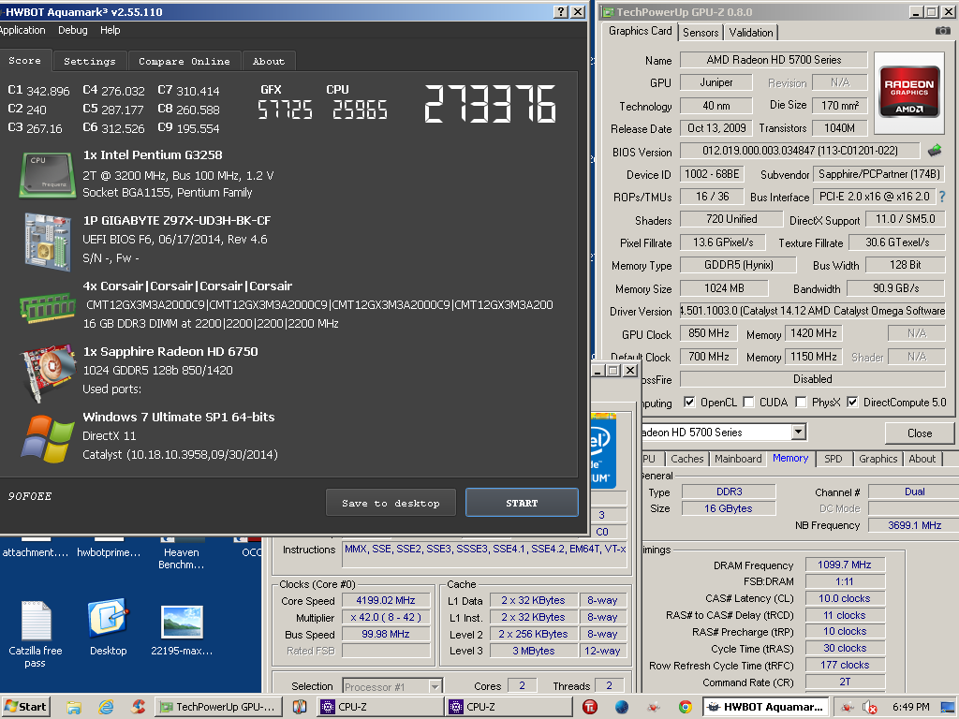Click the DRAM Frequency value 1099.7 MHz

click(845, 565)
